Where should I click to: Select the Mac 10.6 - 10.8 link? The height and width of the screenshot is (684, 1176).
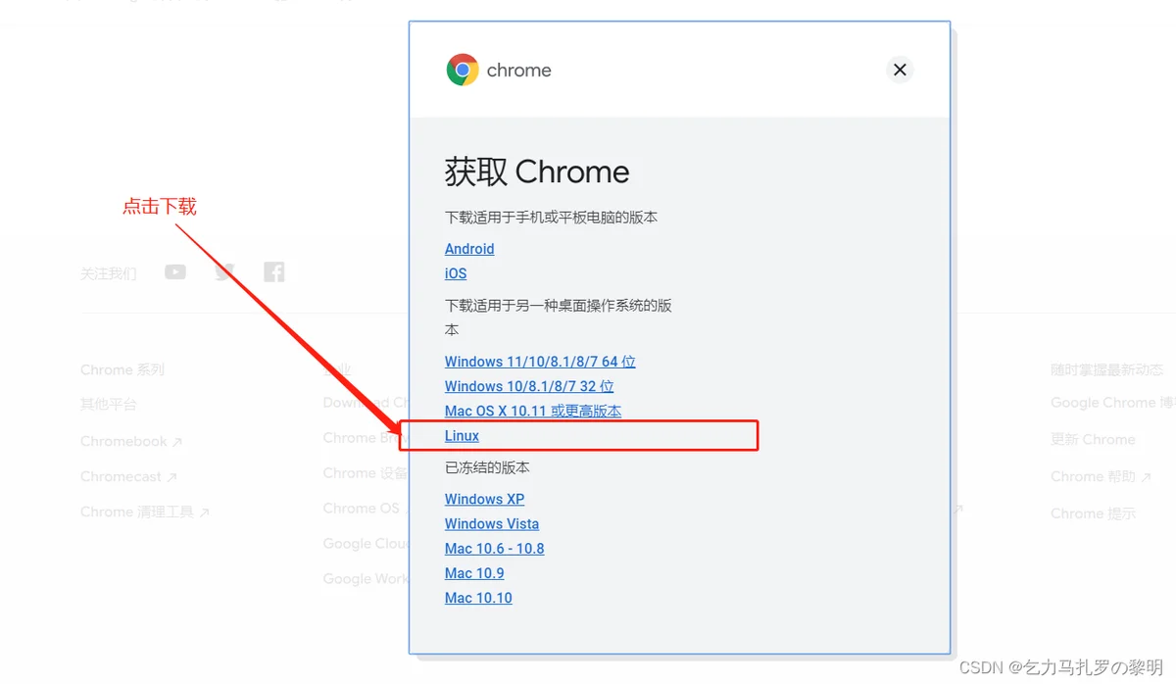point(494,549)
